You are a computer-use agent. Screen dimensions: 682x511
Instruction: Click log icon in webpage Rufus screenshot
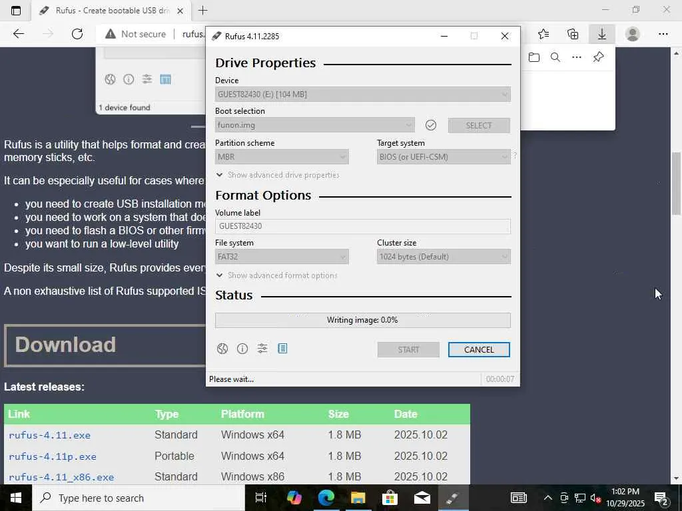pyautogui.click(x=165, y=79)
